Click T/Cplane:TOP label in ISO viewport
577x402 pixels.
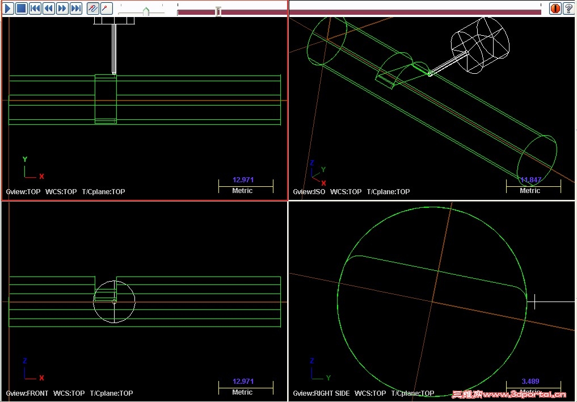coord(388,191)
